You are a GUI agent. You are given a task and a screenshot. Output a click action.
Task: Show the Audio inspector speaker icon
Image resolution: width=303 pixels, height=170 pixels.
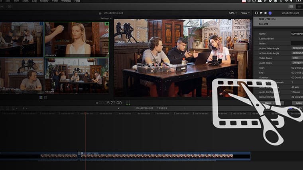[x=265, y=13]
